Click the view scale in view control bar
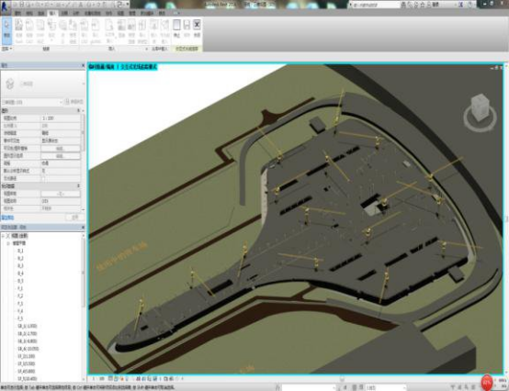The width and height of the screenshot is (509, 391). [97, 378]
